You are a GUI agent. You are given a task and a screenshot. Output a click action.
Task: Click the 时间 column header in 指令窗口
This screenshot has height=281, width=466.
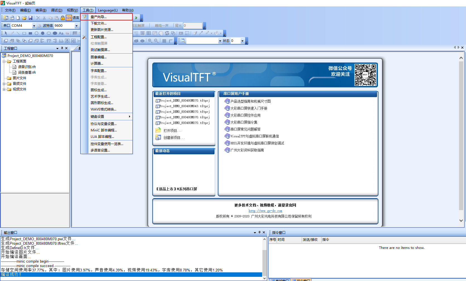click(x=289, y=240)
